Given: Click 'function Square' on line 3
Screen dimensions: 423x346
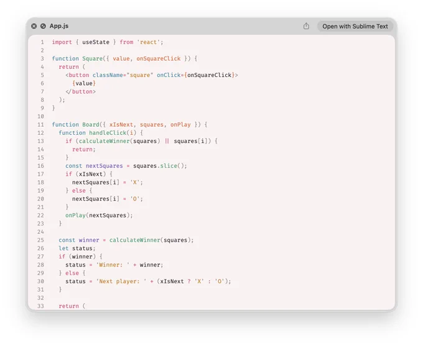Looking at the screenshot, I should click(77, 59).
